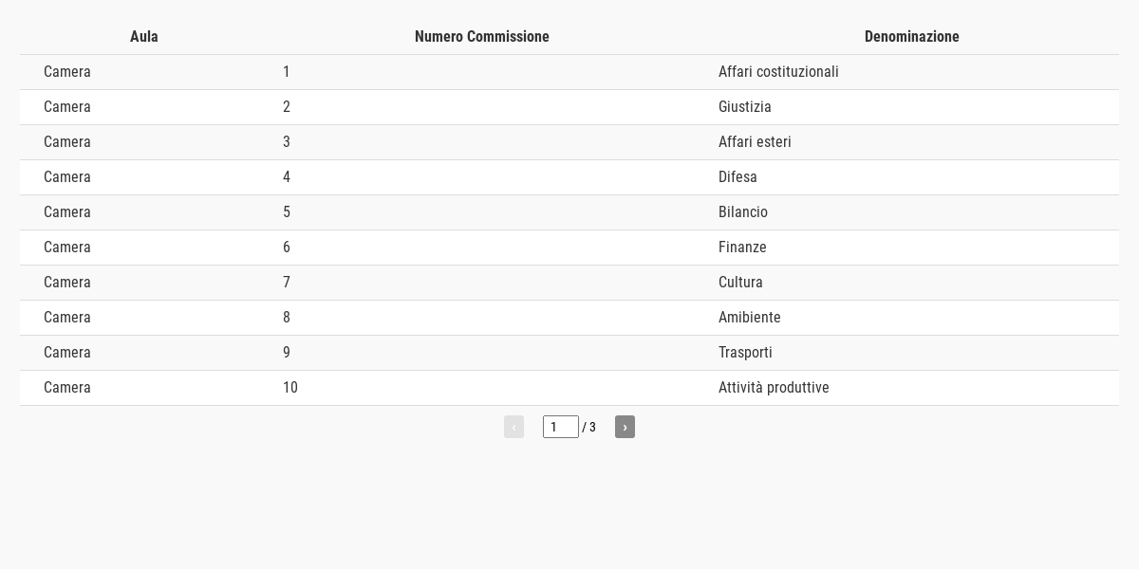Sort by Numero Commissione column header
This screenshot has width=1139, height=569.
click(x=482, y=37)
